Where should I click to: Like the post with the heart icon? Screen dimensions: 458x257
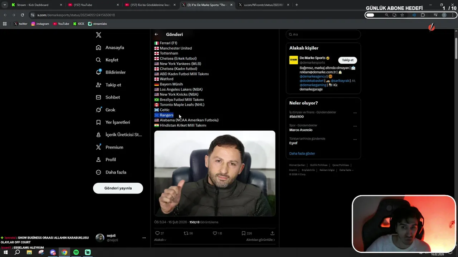tap(215, 233)
